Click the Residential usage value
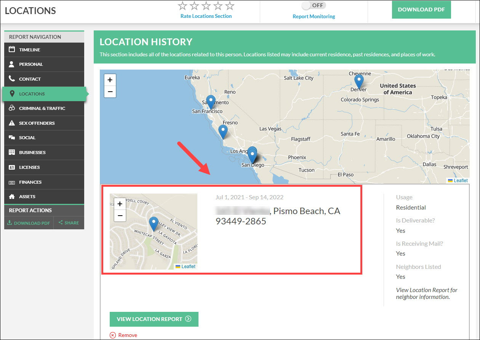The height and width of the screenshot is (340, 480). [x=411, y=208]
